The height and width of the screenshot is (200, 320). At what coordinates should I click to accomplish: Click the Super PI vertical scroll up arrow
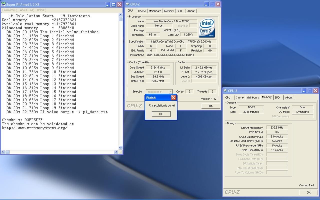tap(120, 15)
